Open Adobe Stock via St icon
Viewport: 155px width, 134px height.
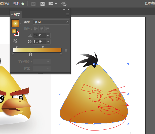coord(43,4)
